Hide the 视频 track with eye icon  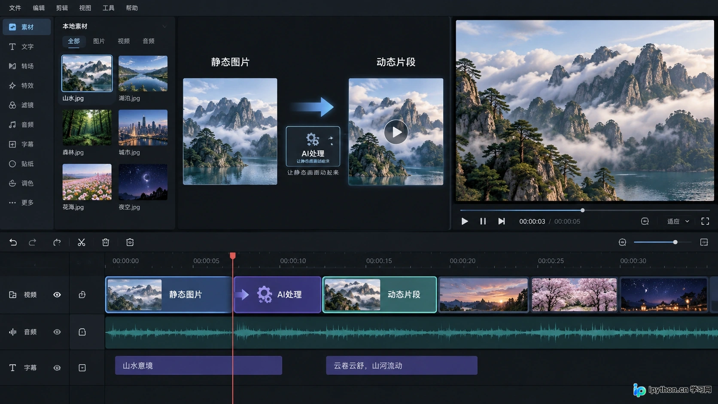[x=57, y=295]
